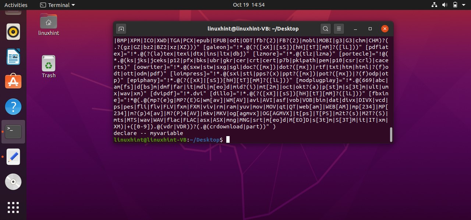Launch Rhythmbox from the dock
Image resolution: width=471 pixels, height=220 pixels.
point(13,32)
